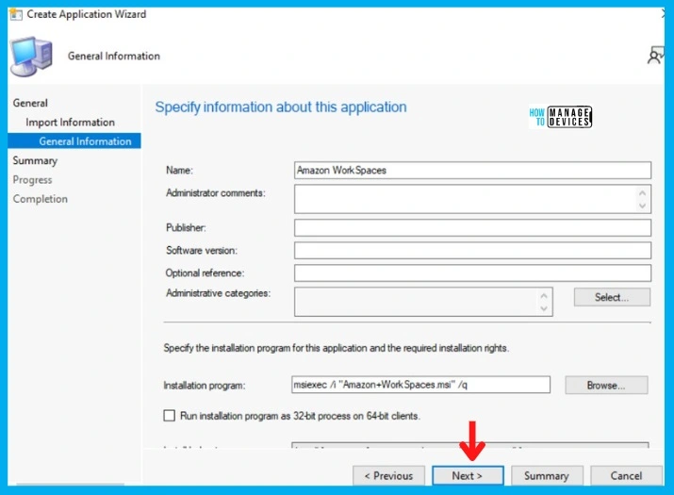This screenshot has width=674, height=495.
Task: Click the 'Specify information about this application' heading
Action: (x=281, y=107)
